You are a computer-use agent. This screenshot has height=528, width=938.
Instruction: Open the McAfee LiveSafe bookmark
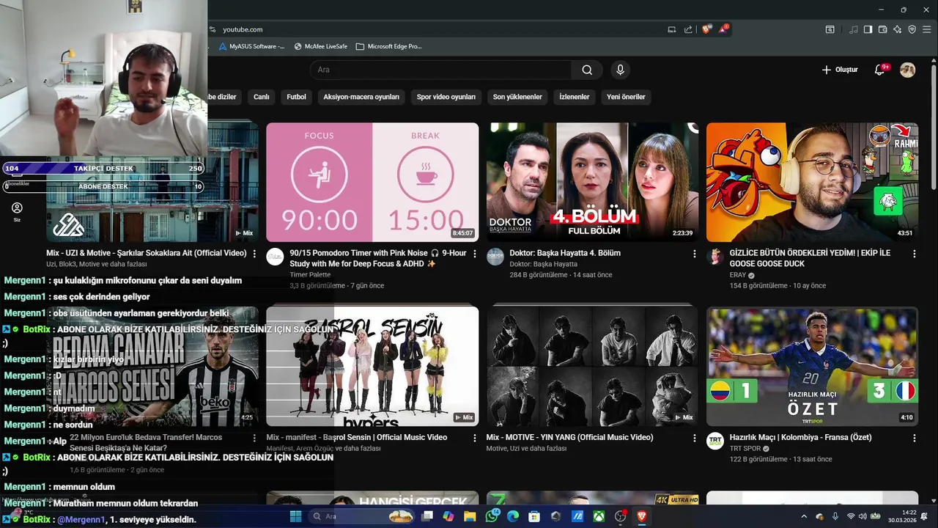320,46
